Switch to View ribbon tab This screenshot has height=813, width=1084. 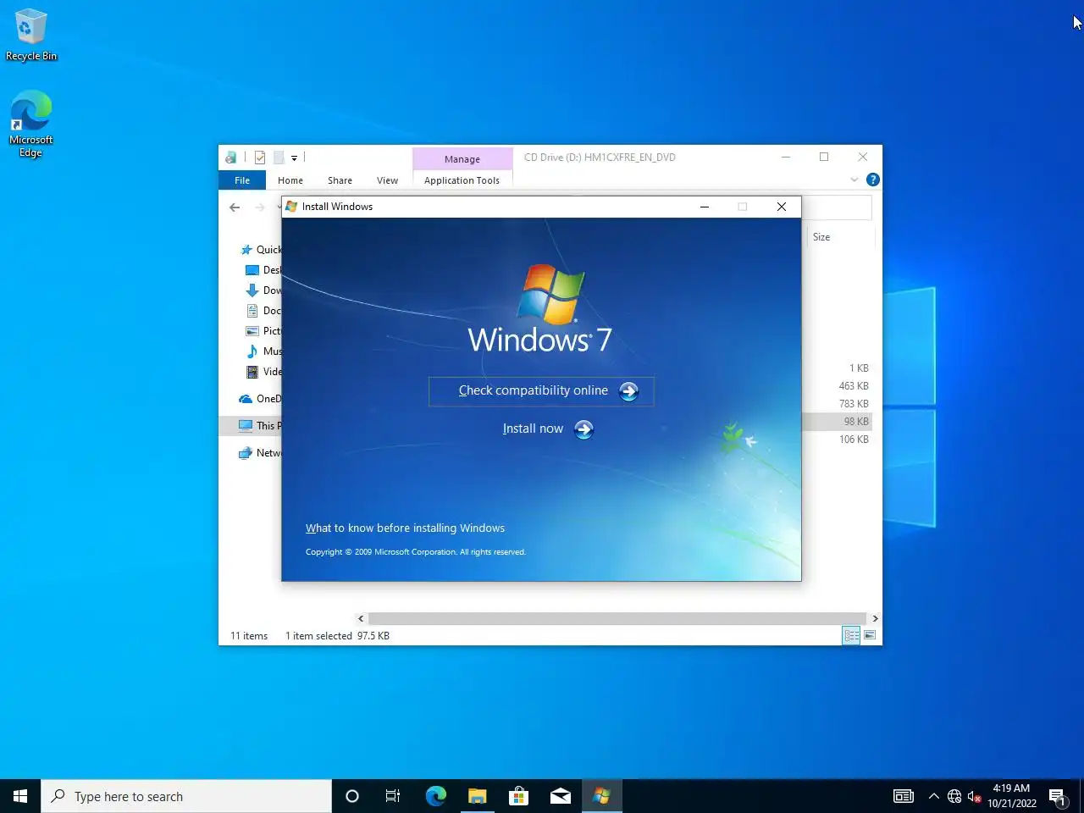pos(387,180)
